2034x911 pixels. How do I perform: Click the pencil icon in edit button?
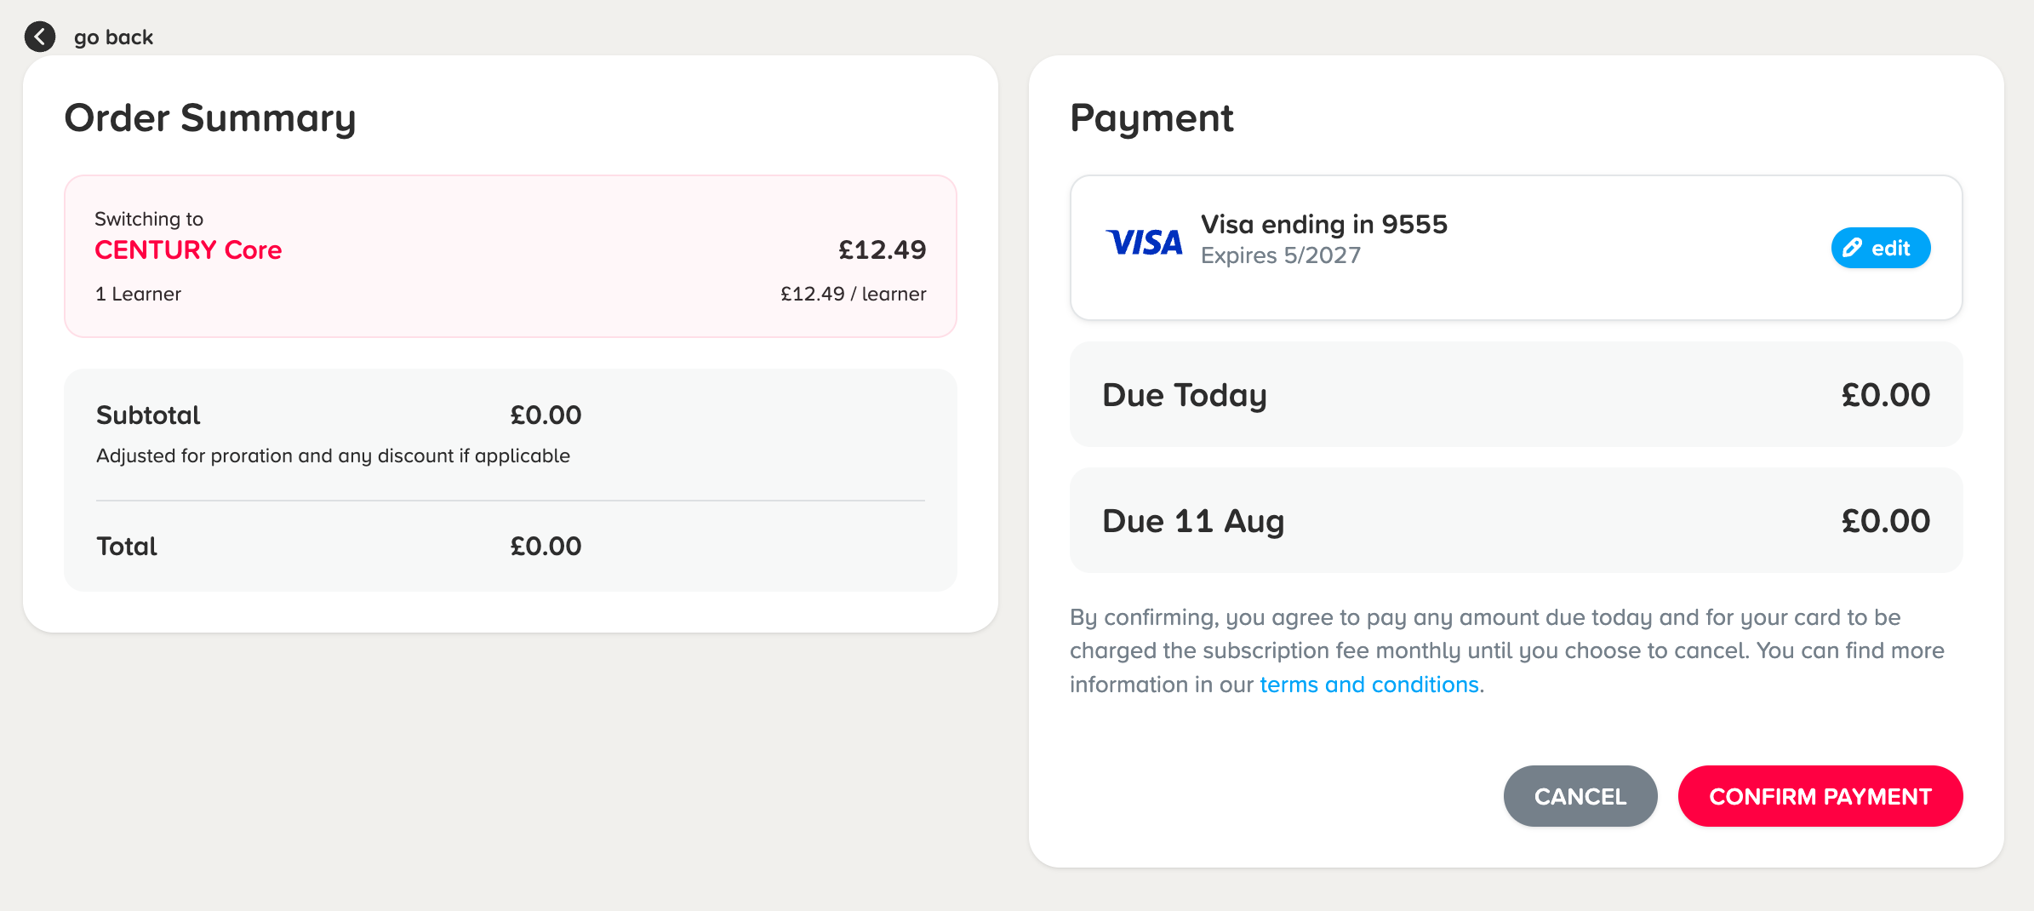coord(1852,248)
